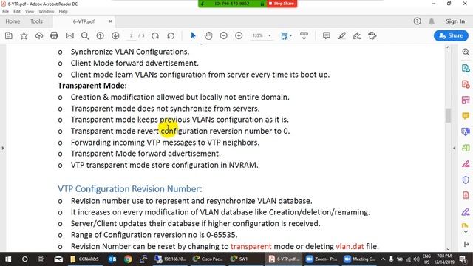Add a sticky note comment
Viewport: 473px width, 266px height.
point(327,36)
